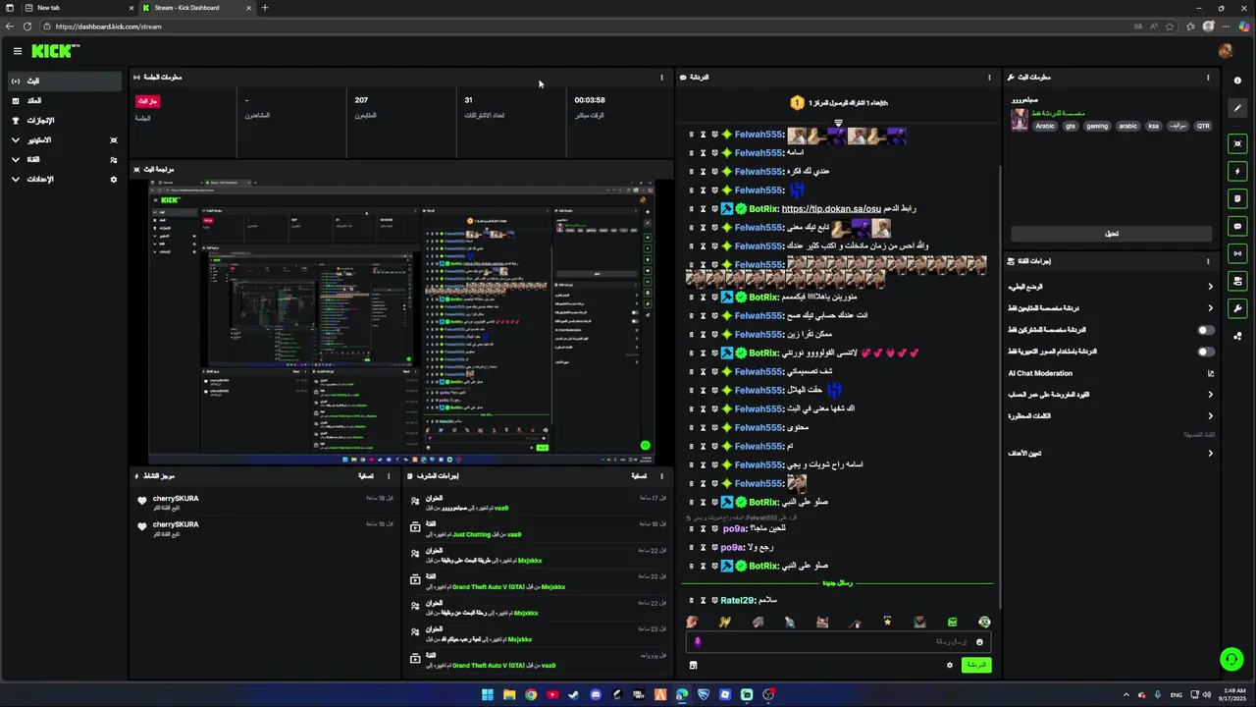The height and width of the screenshot is (707, 1256).
Task: Toggle subscribers-only chat switch
Action: coord(1206,330)
